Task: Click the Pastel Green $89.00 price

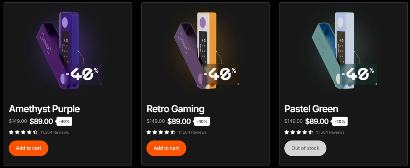Action: click(317, 121)
